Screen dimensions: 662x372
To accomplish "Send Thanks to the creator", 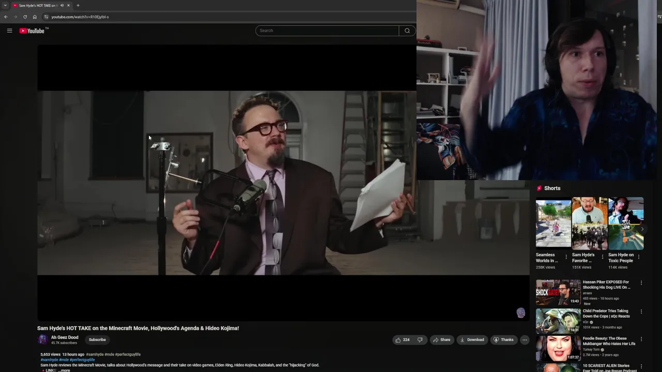I will (x=503, y=339).
